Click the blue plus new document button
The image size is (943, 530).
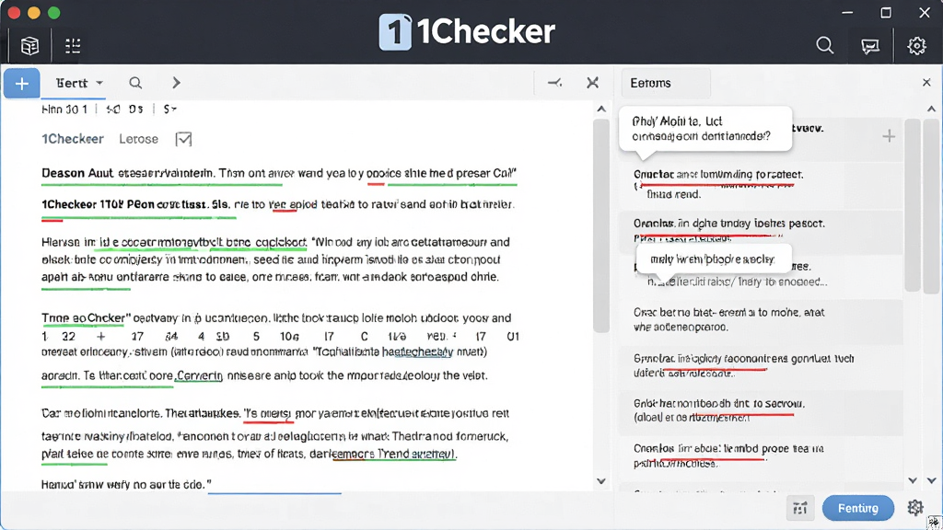tap(22, 83)
